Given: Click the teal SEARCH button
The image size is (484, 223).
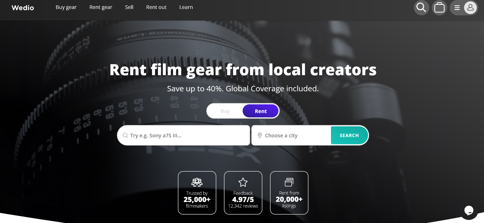Looking at the screenshot, I should pyautogui.click(x=349, y=135).
